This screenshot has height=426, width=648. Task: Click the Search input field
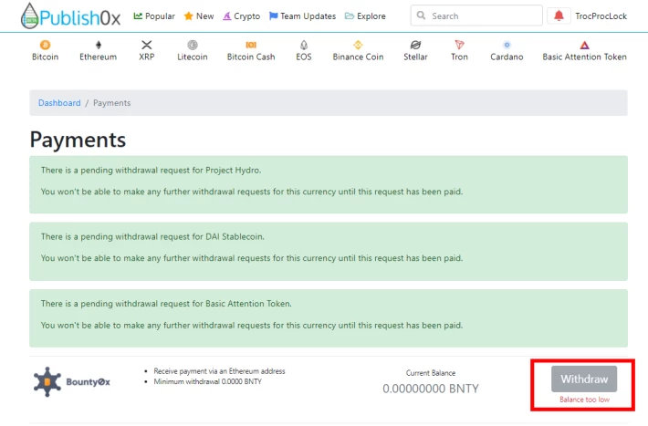(476, 16)
